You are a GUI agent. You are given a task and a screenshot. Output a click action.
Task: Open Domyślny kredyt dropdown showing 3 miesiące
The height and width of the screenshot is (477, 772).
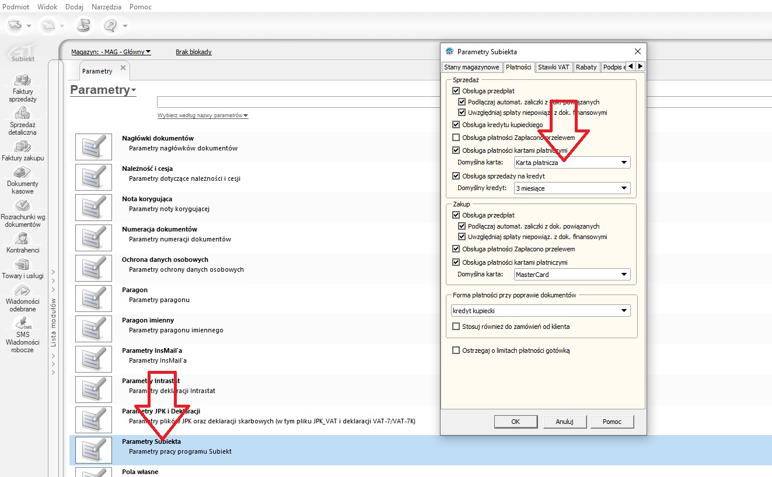point(572,188)
